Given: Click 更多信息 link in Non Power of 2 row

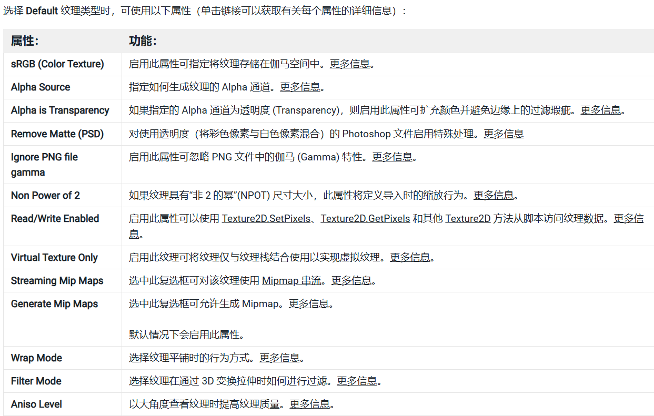Looking at the screenshot, I should 494,196.
